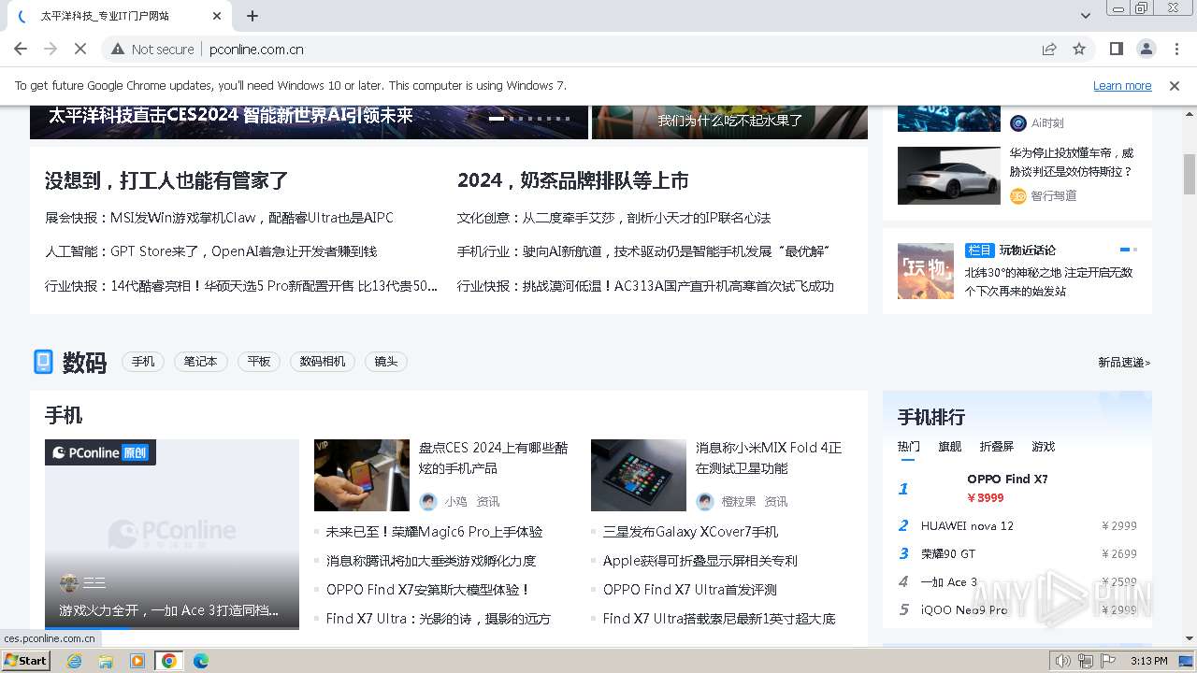Open the share page icon in address bar
The image size is (1197, 673).
pos(1049,49)
